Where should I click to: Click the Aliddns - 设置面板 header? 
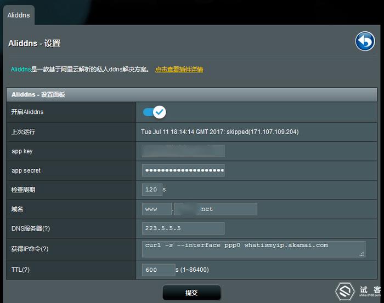coord(191,95)
